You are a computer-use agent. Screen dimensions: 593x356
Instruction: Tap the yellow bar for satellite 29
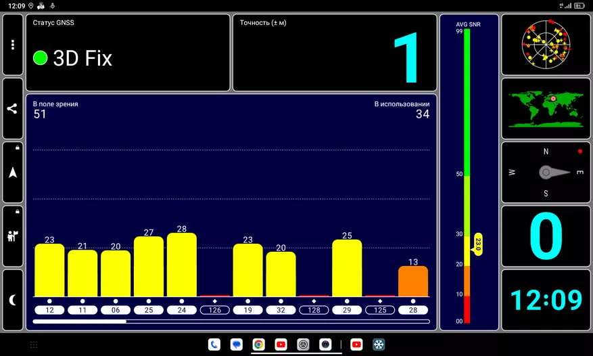(347, 268)
